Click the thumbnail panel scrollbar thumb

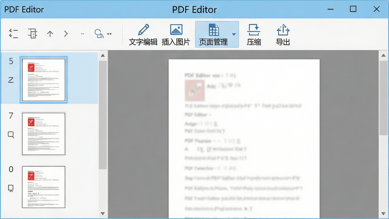pos(103,115)
